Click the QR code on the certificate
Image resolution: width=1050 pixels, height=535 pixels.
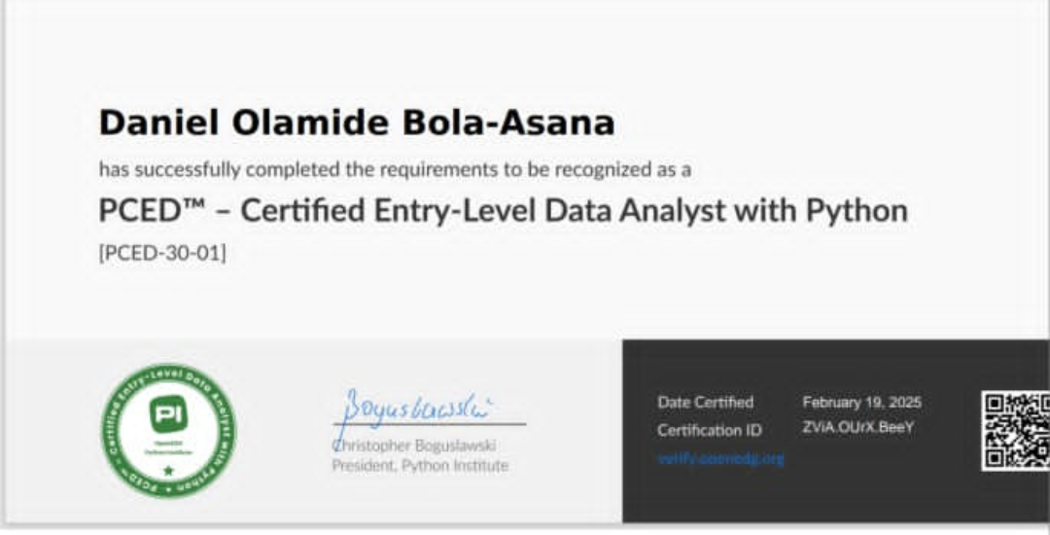pyautogui.click(x=1015, y=431)
